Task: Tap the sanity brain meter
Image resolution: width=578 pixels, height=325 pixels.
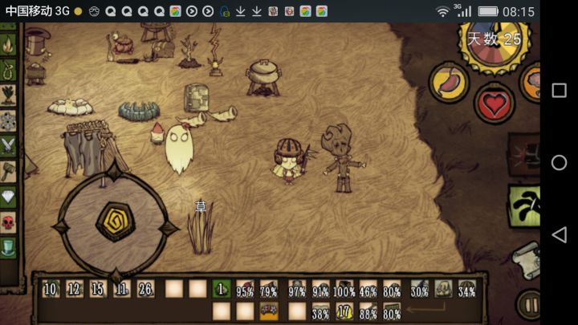Action: point(531,82)
